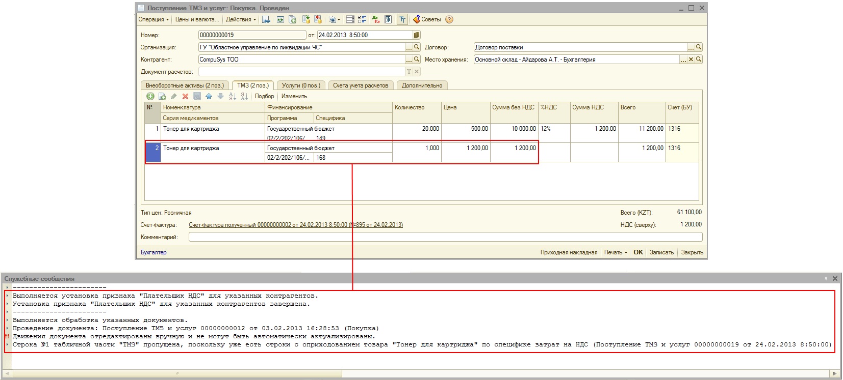The height and width of the screenshot is (380, 843).
Task: Click the green add row icon
Action: (x=150, y=96)
